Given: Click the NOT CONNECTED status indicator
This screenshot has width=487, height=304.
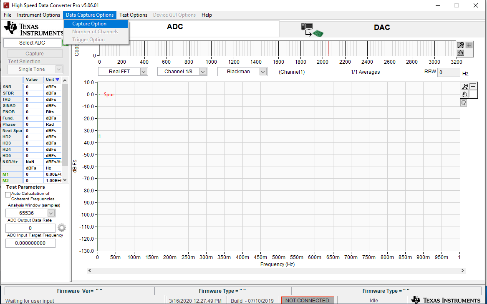Looking at the screenshot, I should [307, 300].
